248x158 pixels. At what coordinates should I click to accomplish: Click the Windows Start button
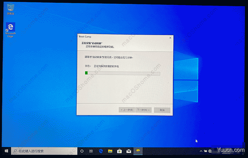(6, 151)
